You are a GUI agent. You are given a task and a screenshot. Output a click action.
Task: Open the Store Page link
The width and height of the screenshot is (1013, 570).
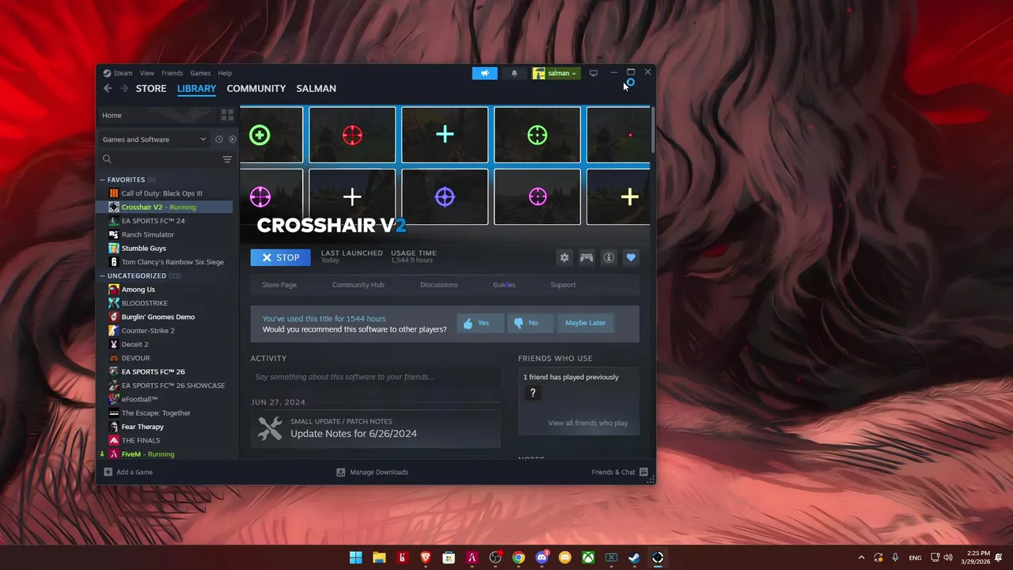click(279, 285)
